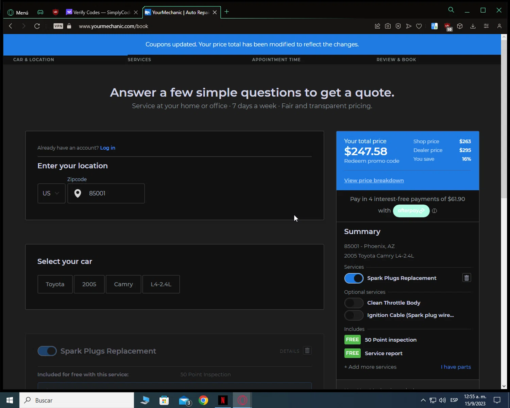Go to APPOINTMENT TIME step
This screenshot has width=510, height=408.
tap(276, 60)
